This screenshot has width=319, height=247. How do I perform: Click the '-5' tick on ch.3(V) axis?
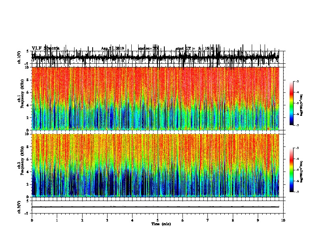[x=27, y=214]
